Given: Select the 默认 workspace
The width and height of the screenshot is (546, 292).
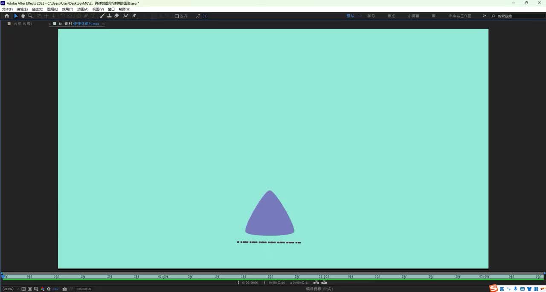Looking at the screenshot, I should pos(350,16).
